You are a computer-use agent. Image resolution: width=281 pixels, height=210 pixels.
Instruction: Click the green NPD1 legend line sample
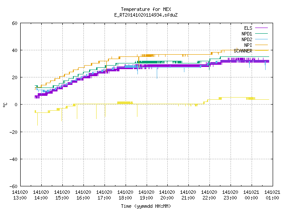click(x=261, y=34)
